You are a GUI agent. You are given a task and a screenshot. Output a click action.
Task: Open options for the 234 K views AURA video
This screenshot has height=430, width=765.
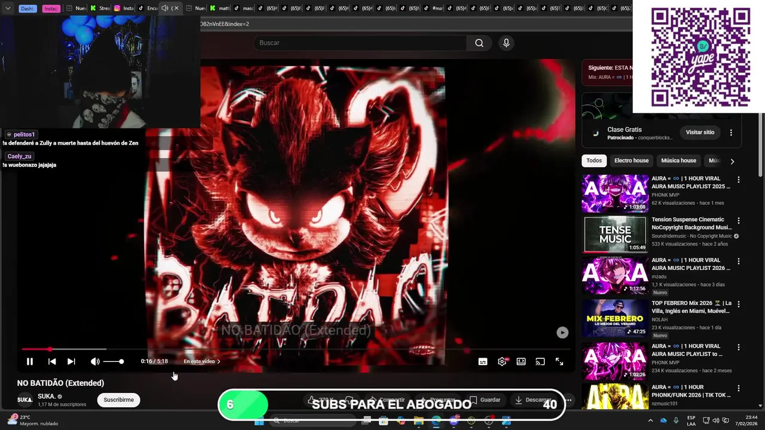tap(739, 348)
